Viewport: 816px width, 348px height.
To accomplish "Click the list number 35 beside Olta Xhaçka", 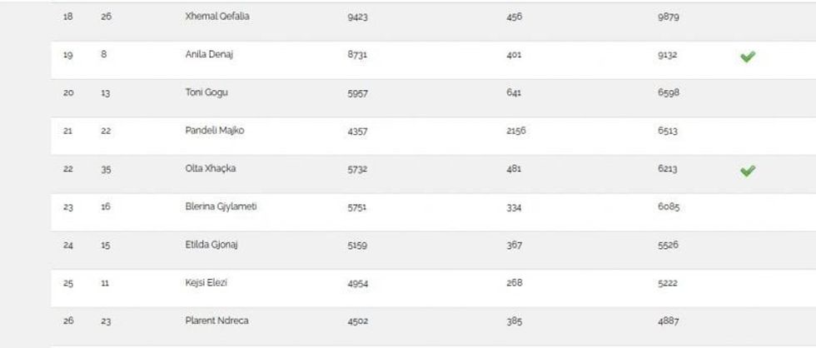I will (x=106, y=169).
